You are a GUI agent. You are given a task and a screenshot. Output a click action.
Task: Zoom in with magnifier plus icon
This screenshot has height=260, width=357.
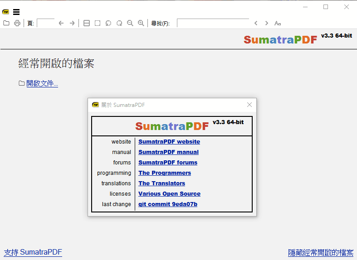coord(141,23)
